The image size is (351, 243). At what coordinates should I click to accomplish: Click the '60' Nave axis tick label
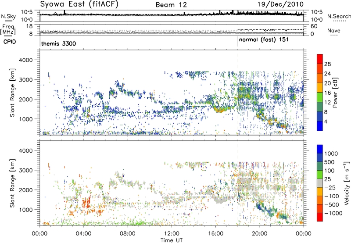click(x=314, y=26)
